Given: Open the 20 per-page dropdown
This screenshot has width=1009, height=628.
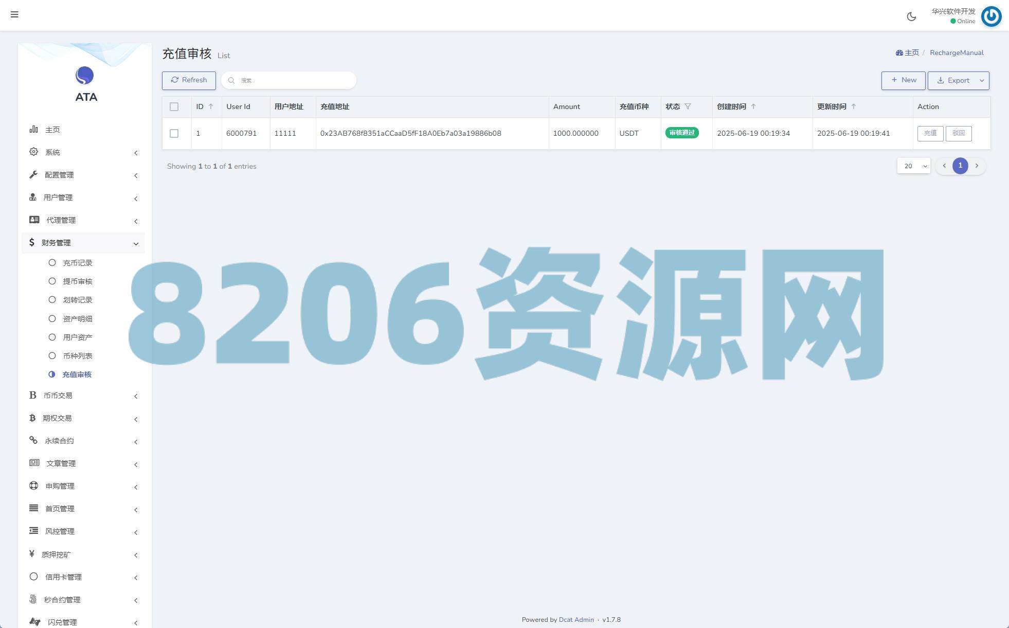Looking at the screenshot, I should 913,166.
